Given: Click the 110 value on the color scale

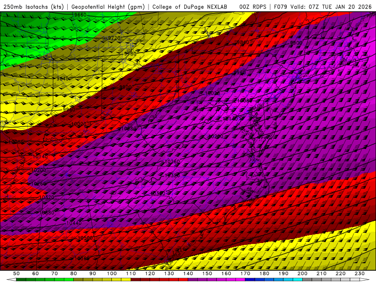Looking at the screenshot, I should tap(131, 274).
